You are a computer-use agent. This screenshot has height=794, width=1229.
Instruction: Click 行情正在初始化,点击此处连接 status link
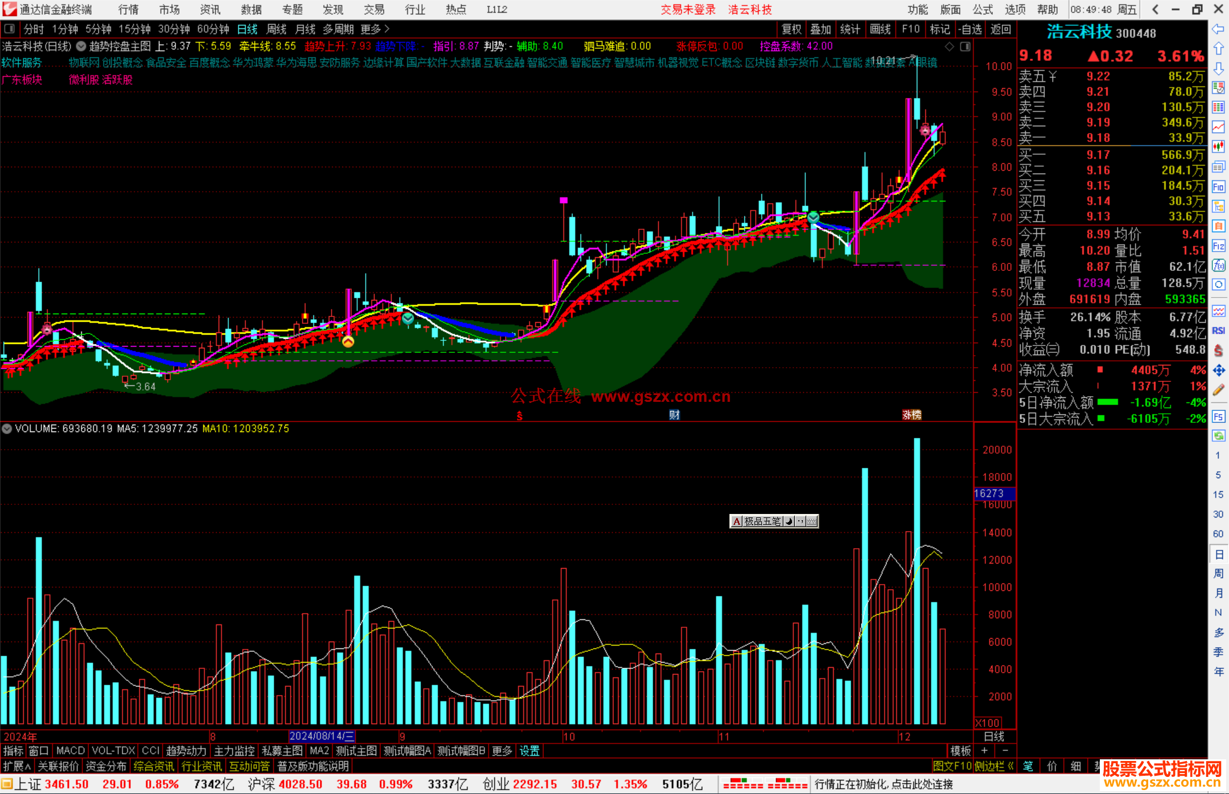pyautogui.click(x=884, y=784)
